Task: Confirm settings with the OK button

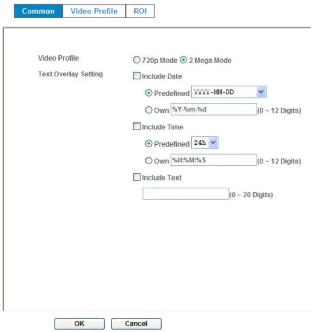Action: pyautogui.click(x=79, y=323)
